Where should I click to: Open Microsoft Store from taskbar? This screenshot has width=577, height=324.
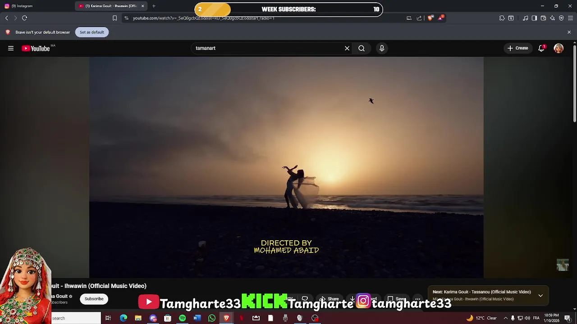(x=167, y=318)
